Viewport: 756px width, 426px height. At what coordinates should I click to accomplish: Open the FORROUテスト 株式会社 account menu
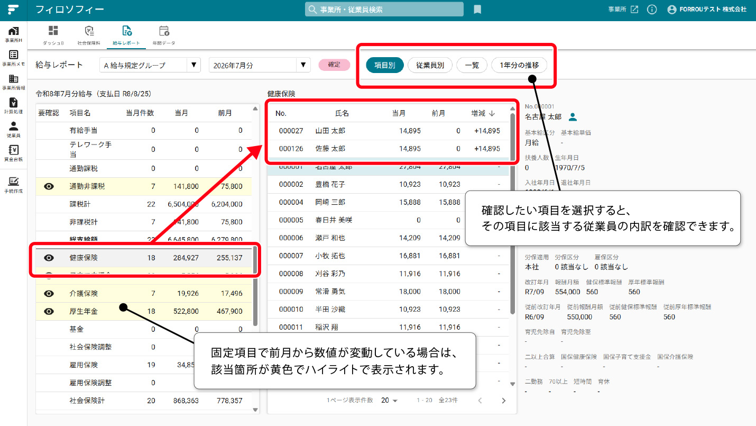tap(707, 10)
